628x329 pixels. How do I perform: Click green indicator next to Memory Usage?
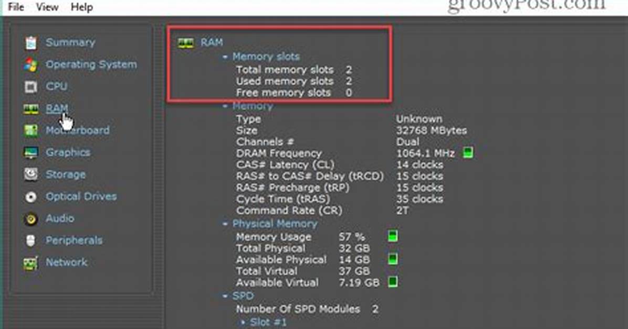tap(393, 236)
